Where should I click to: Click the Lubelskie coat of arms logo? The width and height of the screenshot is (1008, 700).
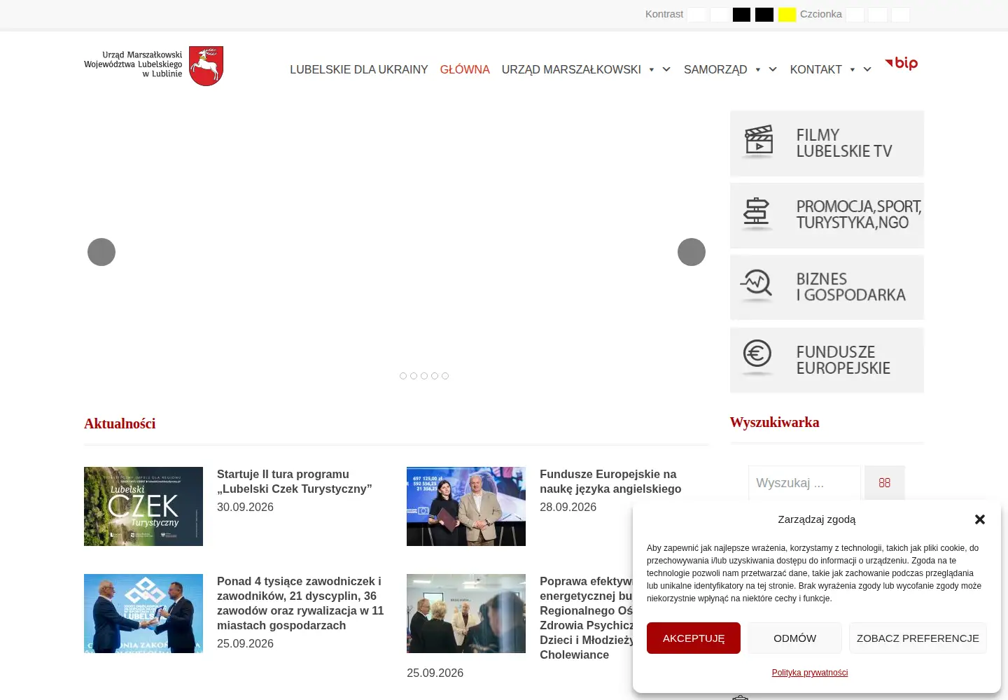(x=206, y=66)
